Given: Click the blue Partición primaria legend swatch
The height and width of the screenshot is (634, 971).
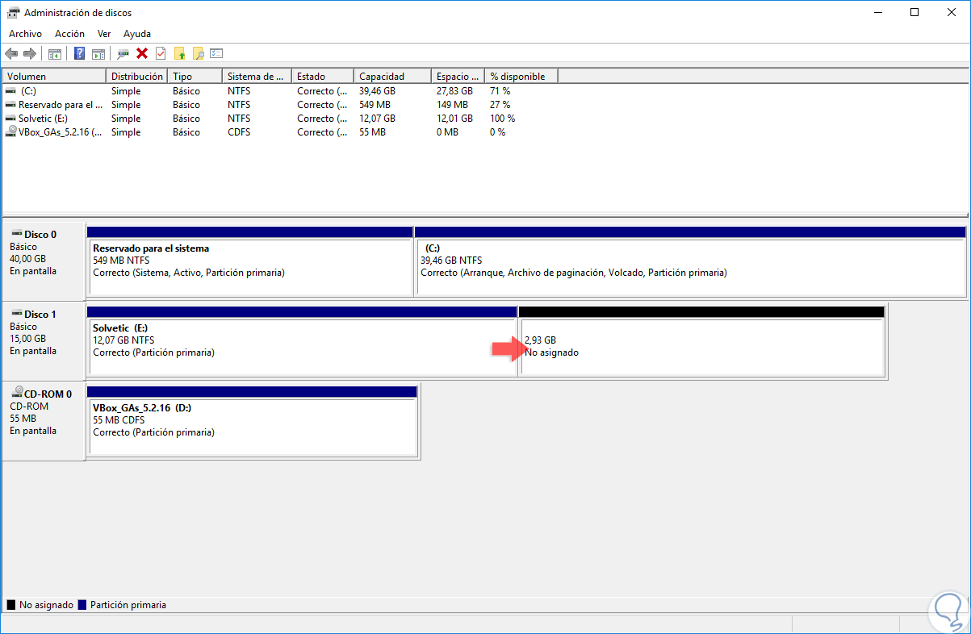Looking at the screenshot, I should [x=82, y=604].
